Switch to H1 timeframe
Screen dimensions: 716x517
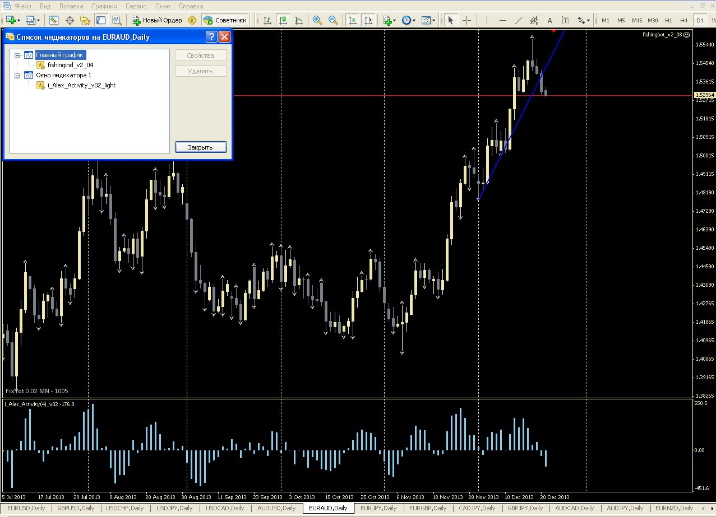(x=669, y=20)
